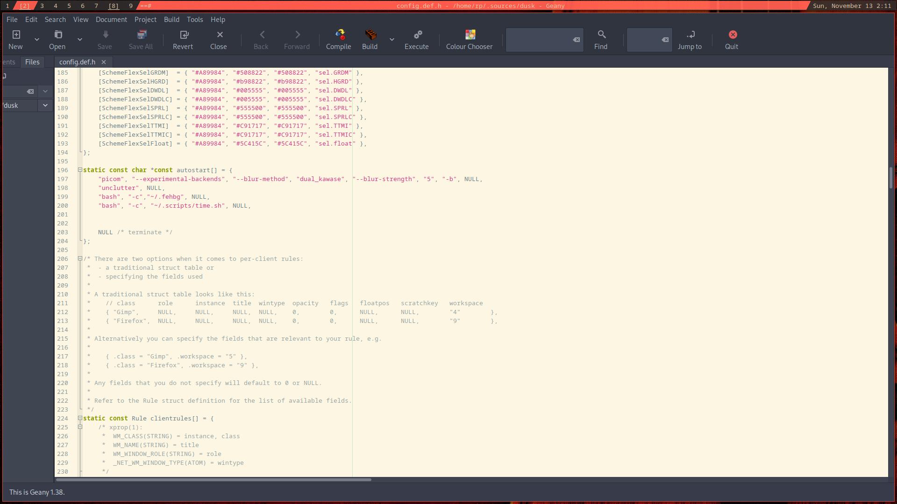Collapse the block at line 206
Viewport: 897px width, 504px height.
point(79,259)
